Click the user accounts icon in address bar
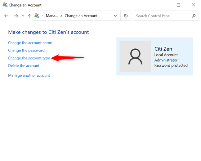 pyautogui.click(x=37, y=16)
